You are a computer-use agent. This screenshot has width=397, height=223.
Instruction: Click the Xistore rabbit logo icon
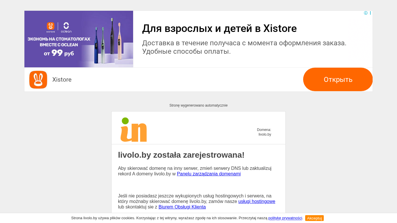click(38, 80)
